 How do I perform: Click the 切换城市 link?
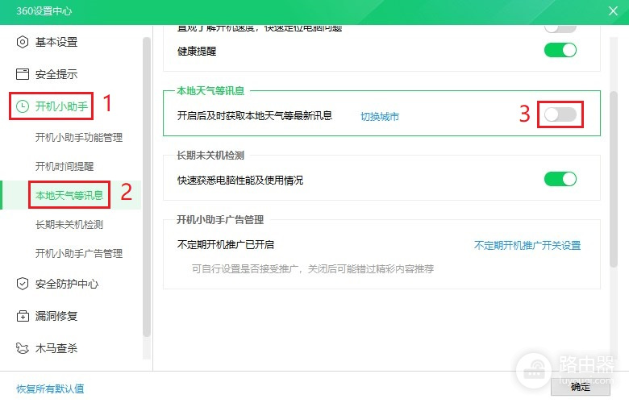coord(380,117)
